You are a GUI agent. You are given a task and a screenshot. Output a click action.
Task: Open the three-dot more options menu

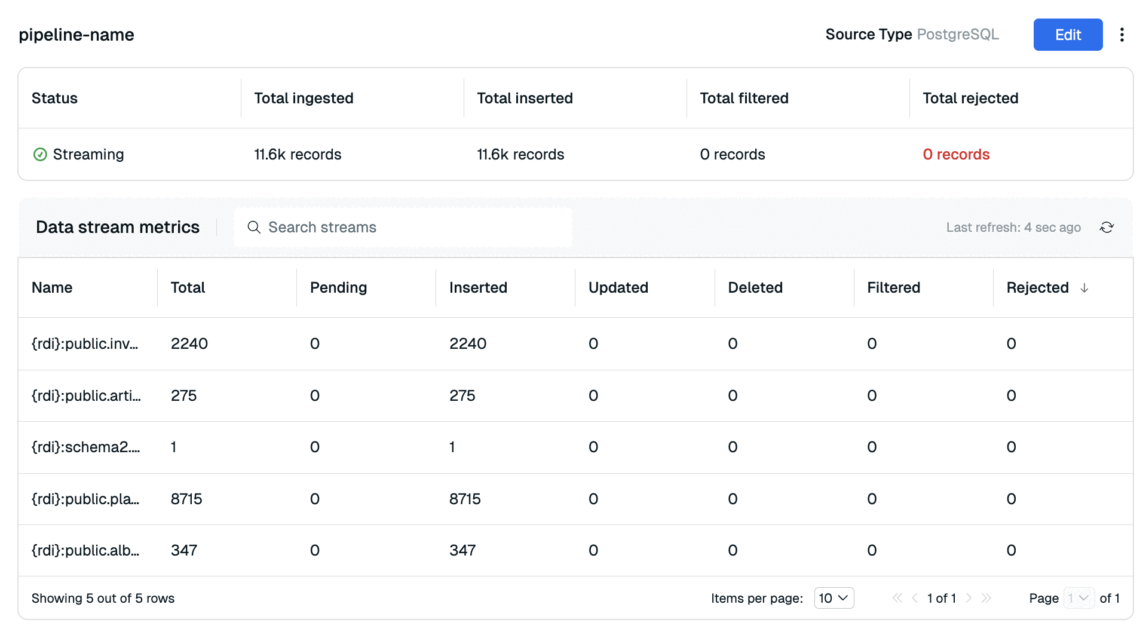tap(1122, 35)
